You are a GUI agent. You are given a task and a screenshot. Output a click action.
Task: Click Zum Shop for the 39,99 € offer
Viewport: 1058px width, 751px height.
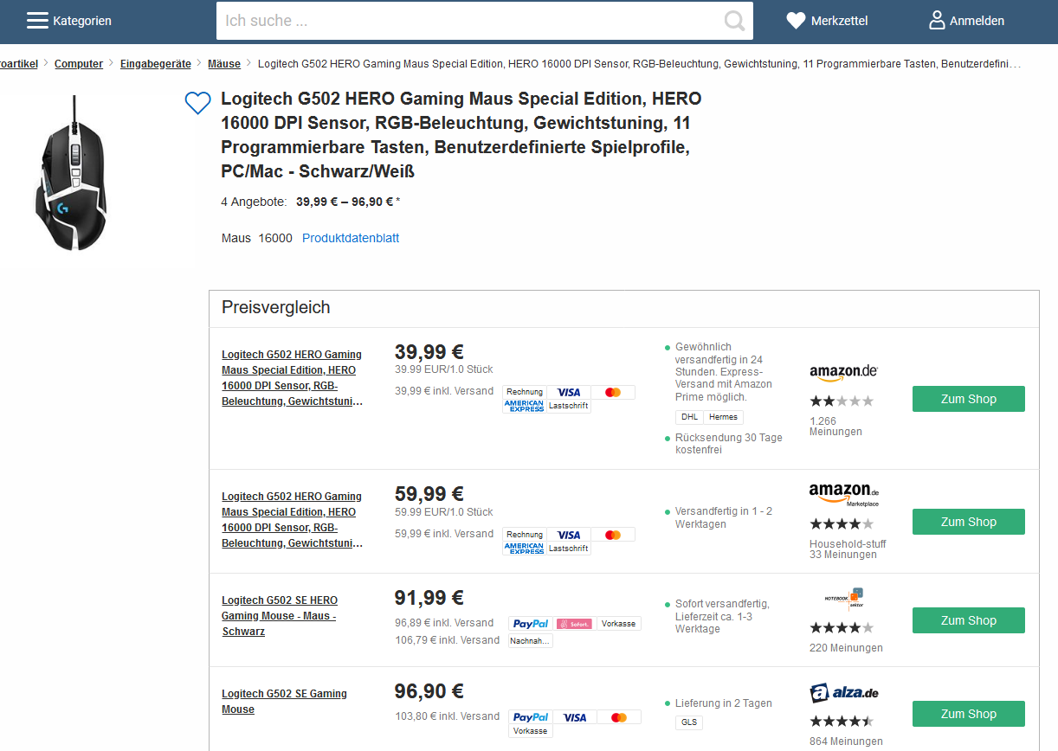(968, 399)
